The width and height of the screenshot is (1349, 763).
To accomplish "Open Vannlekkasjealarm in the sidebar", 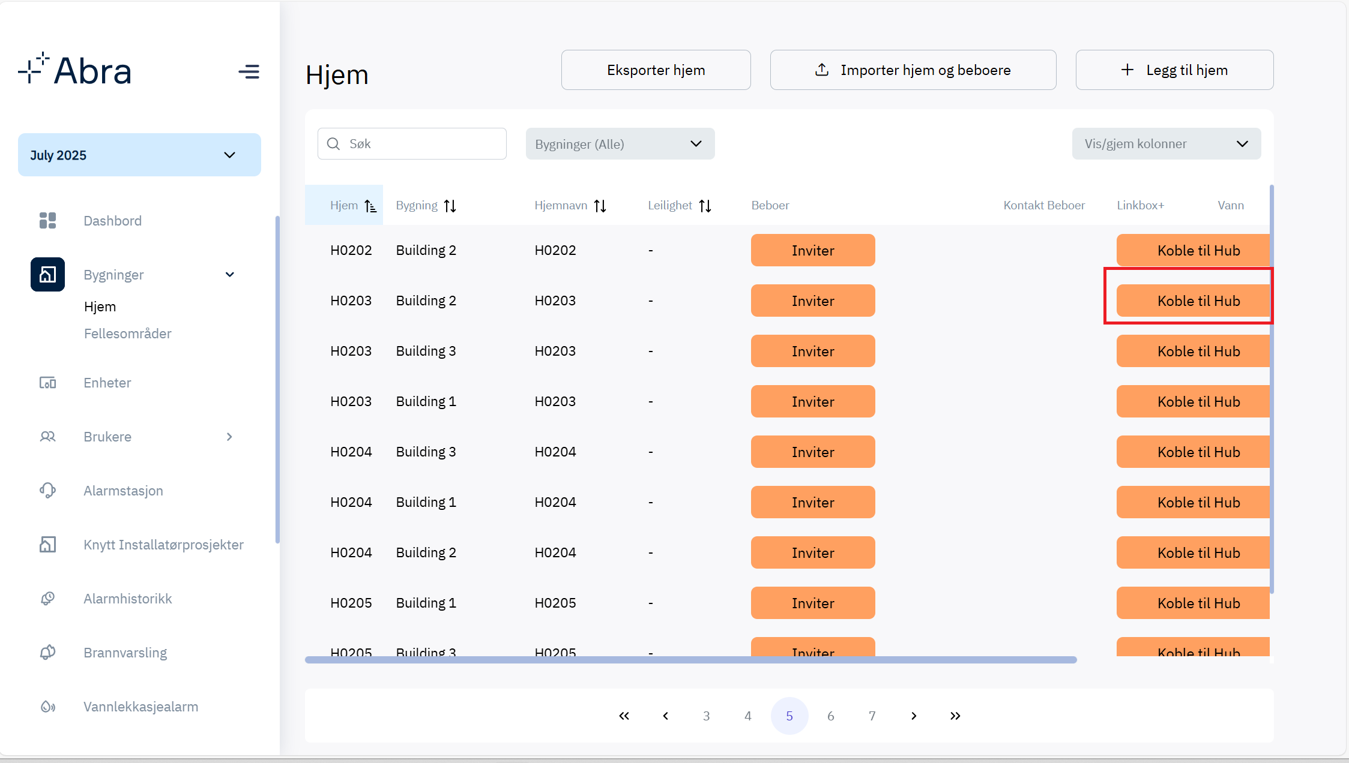I will [x=140, y=707].
